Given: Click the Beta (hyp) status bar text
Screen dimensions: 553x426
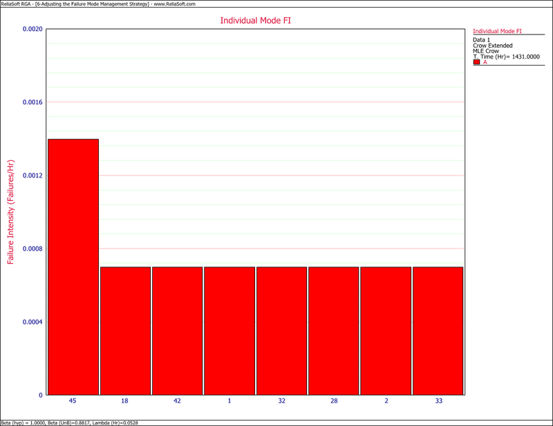Looking at the screenshot, I should 70,423.
